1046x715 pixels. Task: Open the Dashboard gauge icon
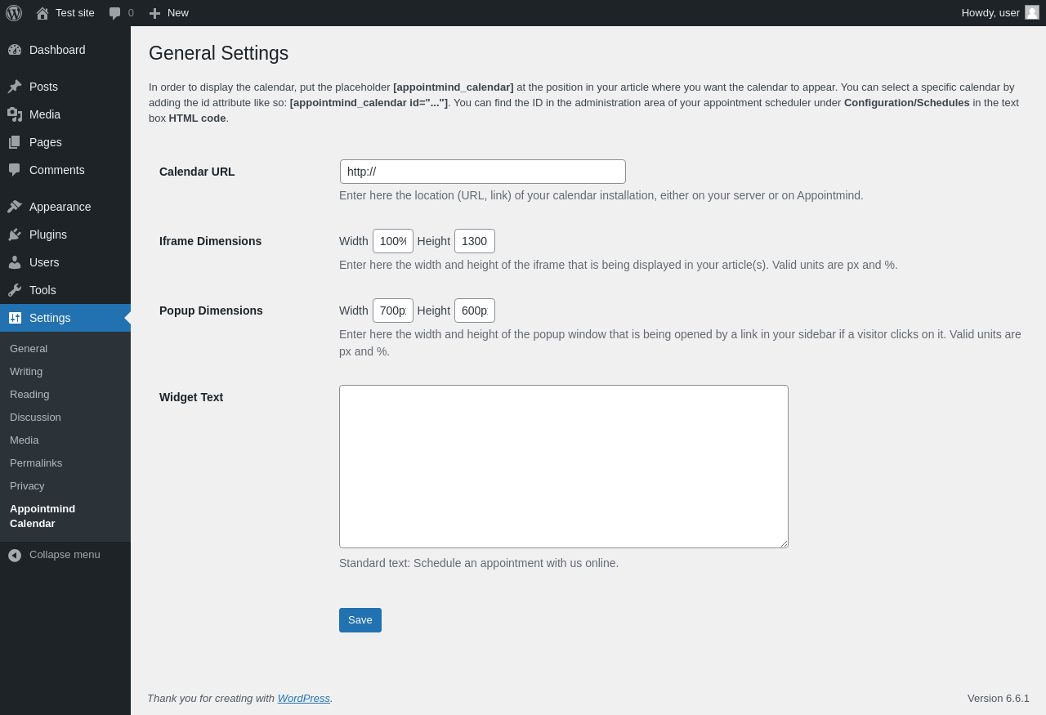[15, 50]
